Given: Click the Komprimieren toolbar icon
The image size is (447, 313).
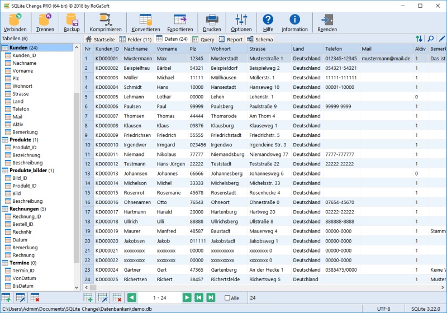Looking at the screenshot, I should [106, 20].
